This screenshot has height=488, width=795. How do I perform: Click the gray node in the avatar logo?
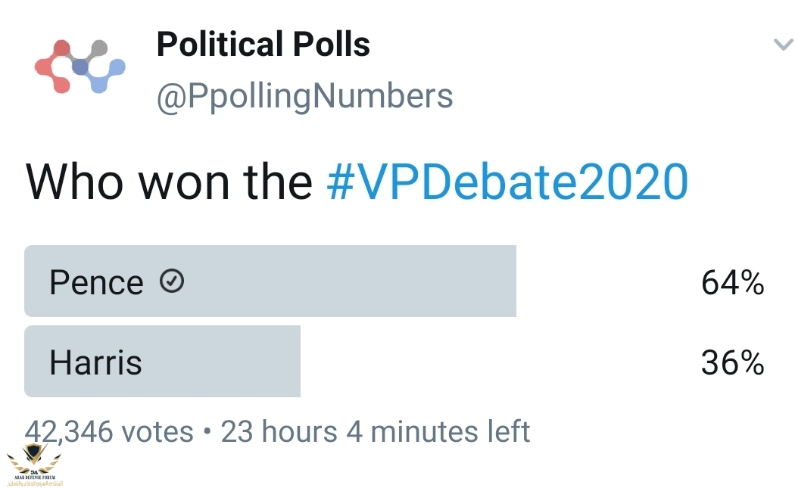pyautogui.click(x=98, y=48)
